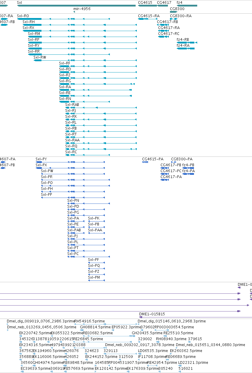Click EST Dmel_dig_009019_0706_2986.3prime
Screen dimensions: 252x373
click(41, 321)
